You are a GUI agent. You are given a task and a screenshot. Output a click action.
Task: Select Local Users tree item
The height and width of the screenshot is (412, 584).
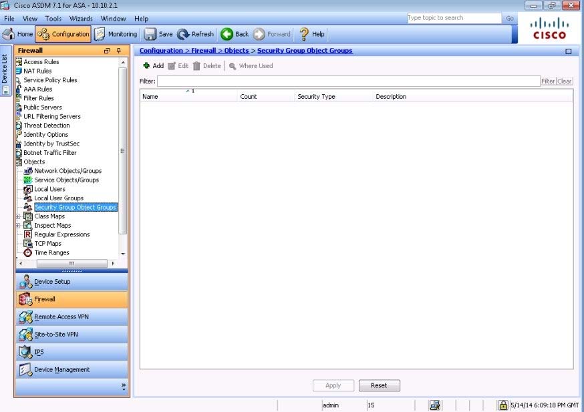(49, 189)
